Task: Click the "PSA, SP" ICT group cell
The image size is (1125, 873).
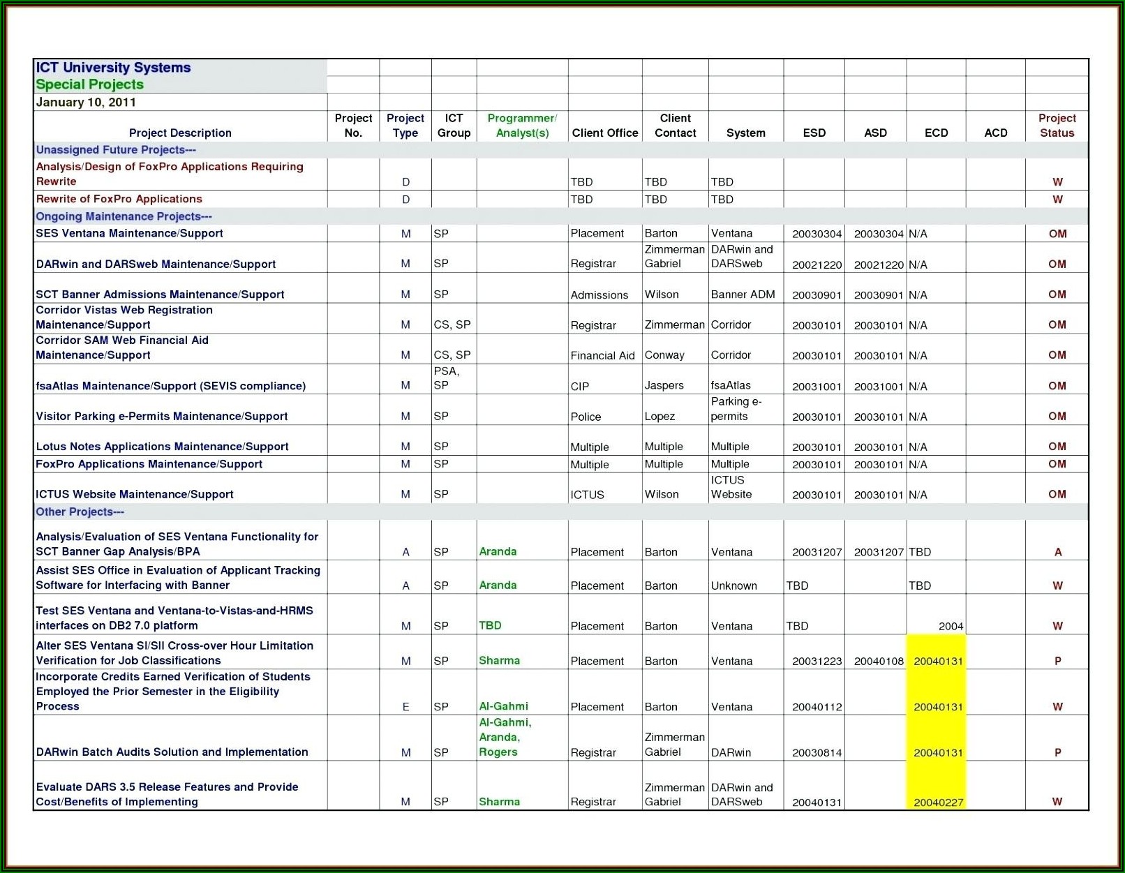Action: pyautogui.click(x=447, y=378)
